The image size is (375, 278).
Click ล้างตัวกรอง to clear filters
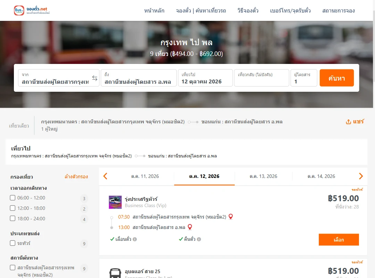pyautogui.click(x=76, y=177)
